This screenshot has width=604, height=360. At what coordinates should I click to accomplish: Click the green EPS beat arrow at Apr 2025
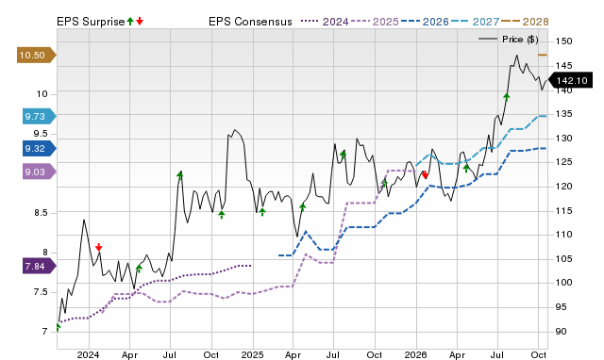click(x=302, y=207)
